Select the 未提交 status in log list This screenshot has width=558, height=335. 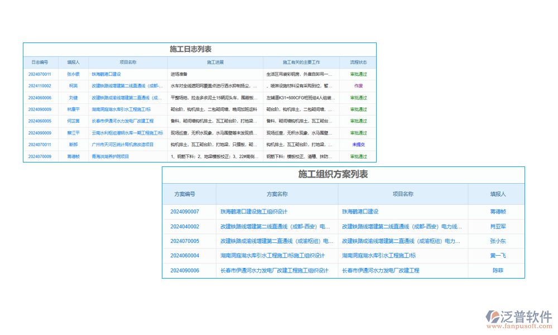coord(358,145)
